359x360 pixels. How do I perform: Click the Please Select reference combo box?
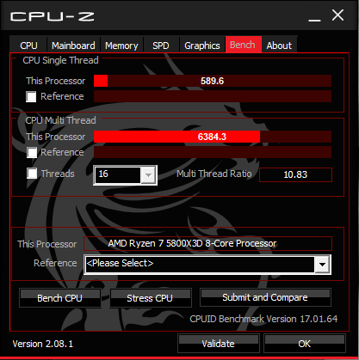click(207, 264)
